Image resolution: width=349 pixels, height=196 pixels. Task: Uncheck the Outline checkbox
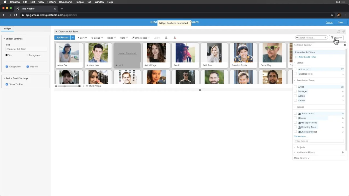28,66
